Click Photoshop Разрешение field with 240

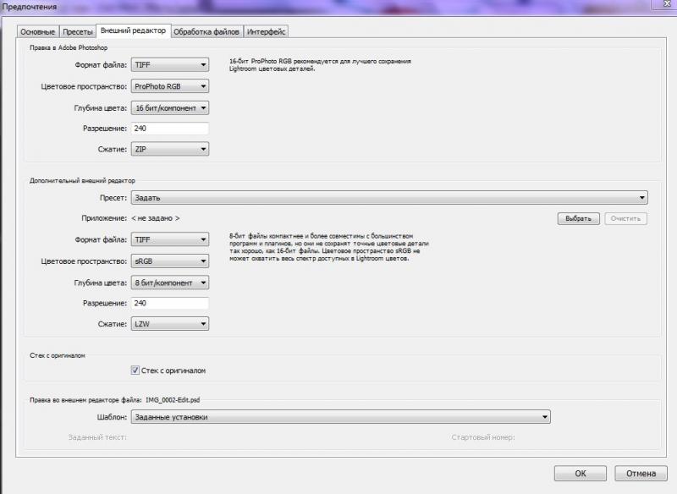point(170,128)
